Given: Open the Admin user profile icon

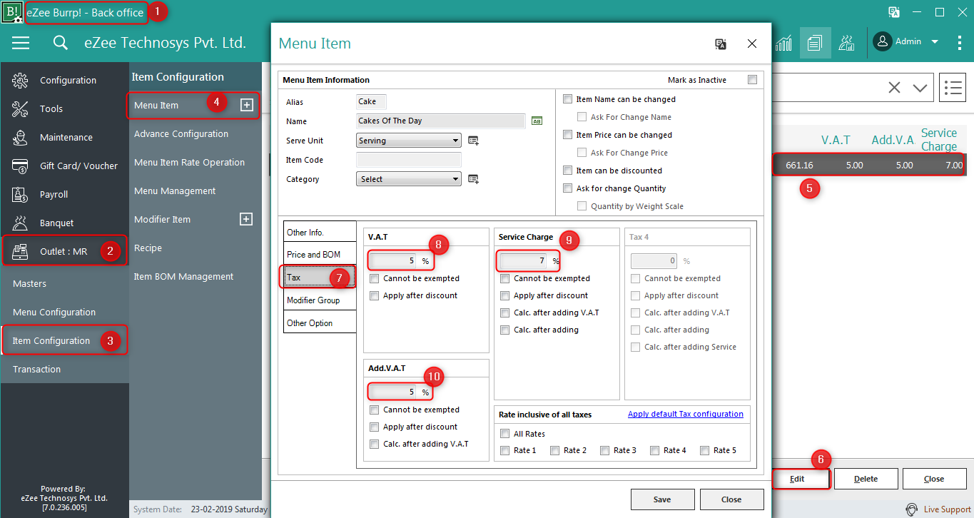Looking at the screenshot, I should [883, 42].
